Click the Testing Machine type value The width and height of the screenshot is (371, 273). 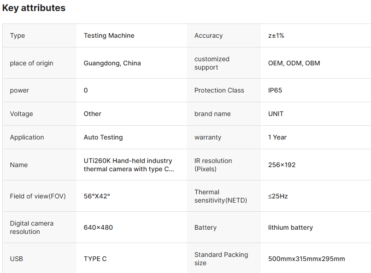(109, 35)
